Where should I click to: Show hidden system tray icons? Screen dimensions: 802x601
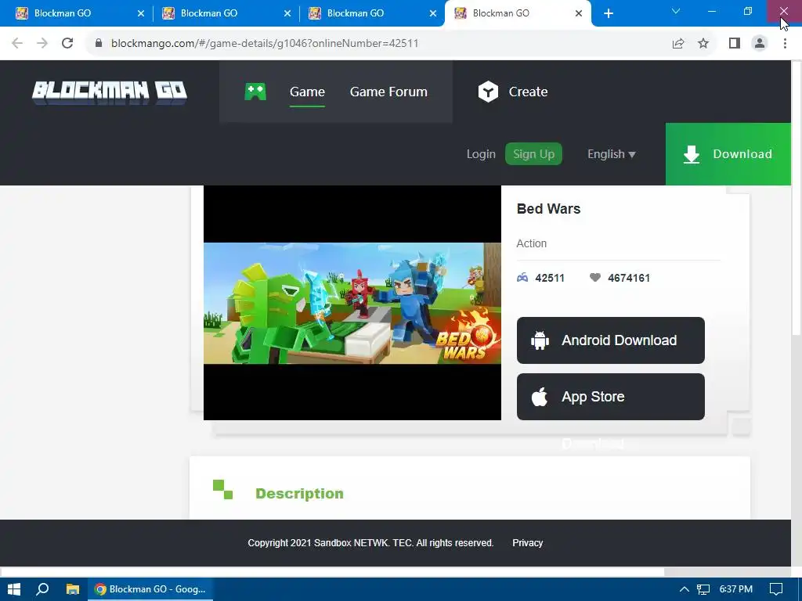click(684, 589)
